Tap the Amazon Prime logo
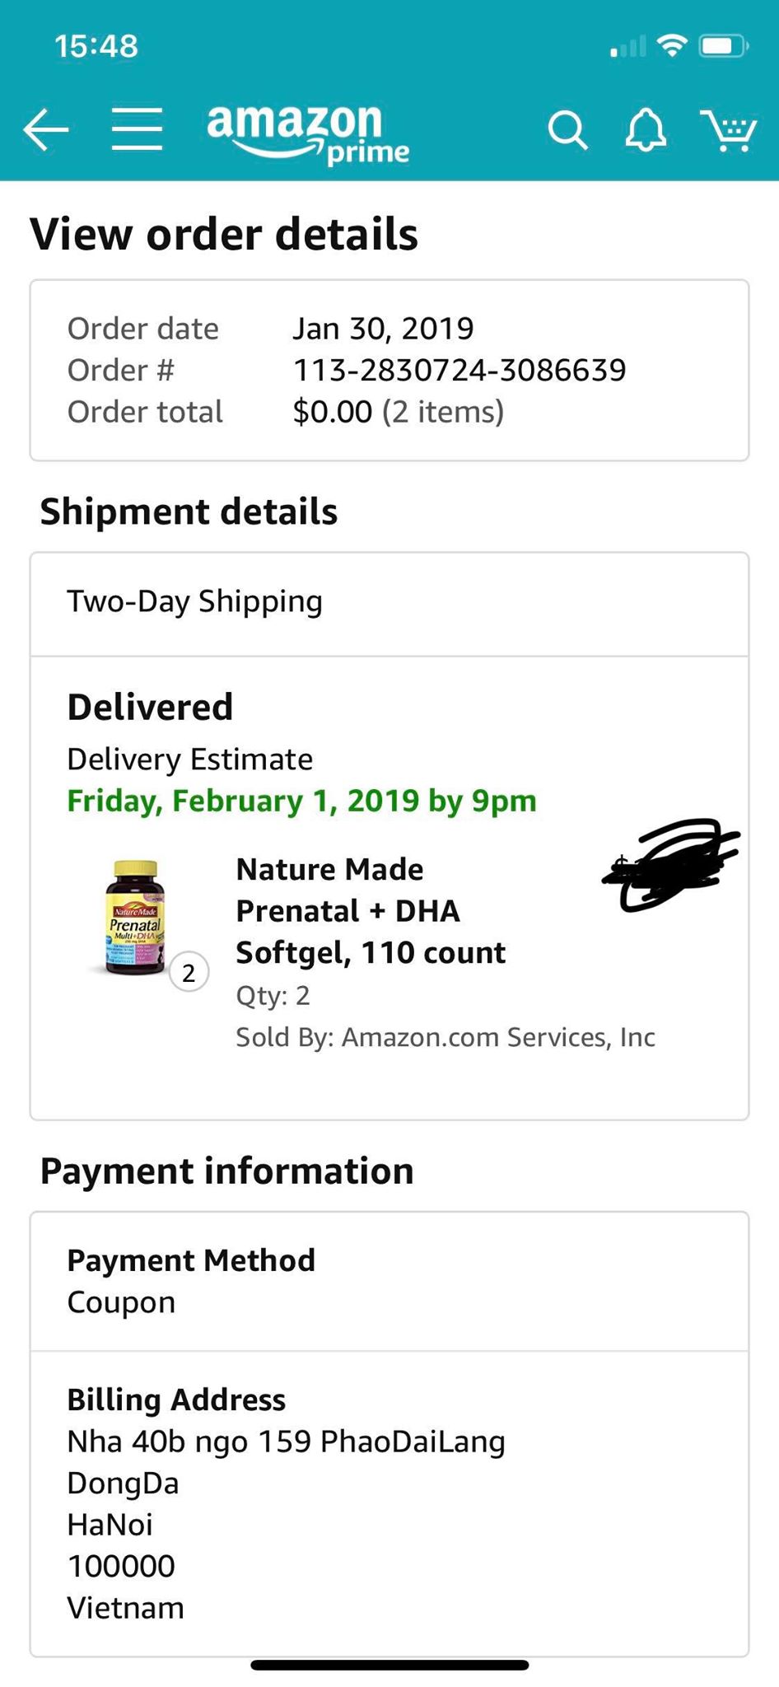The height and width of the screenshot is (1687, 779). coord(307,133)
